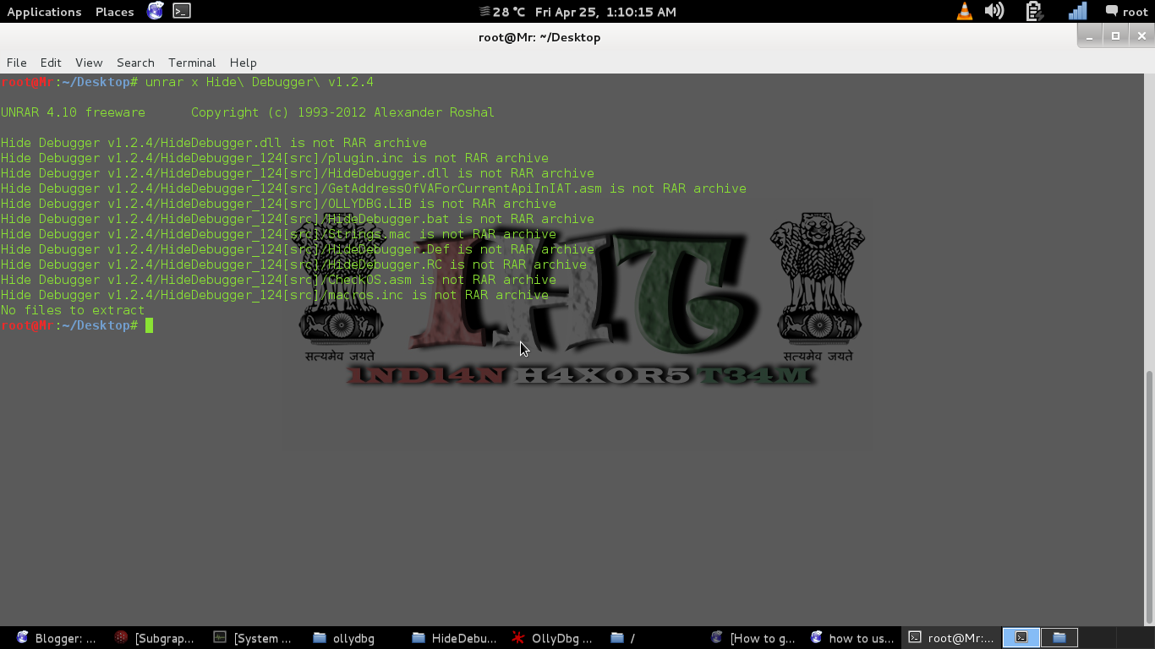This screenshot has height=649, width=1155.
Task: Close the terminal window
Action: coord(1141,36)
